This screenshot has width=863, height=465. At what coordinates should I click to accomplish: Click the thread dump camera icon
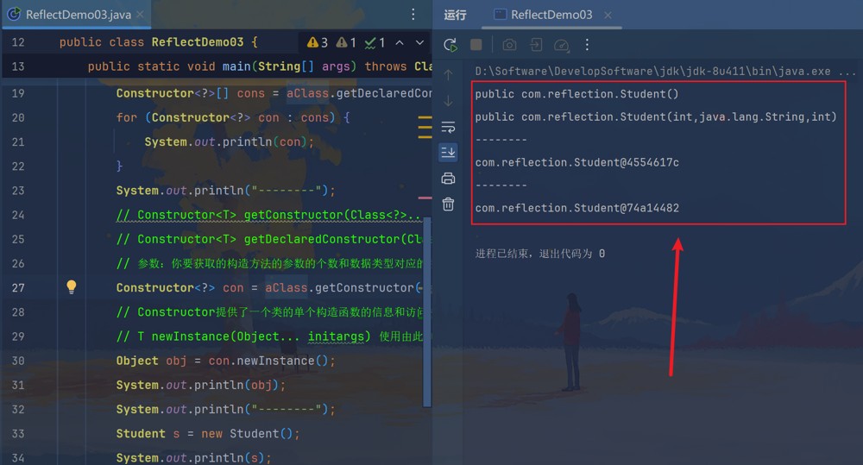(510, 45)
